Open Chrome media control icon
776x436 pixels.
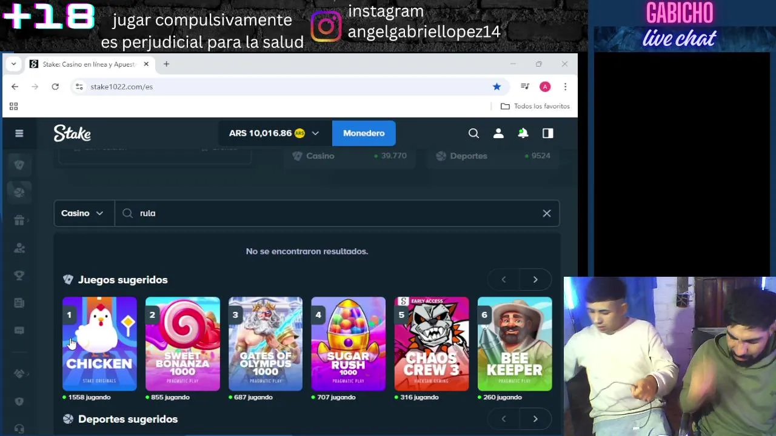pos(525,87)
